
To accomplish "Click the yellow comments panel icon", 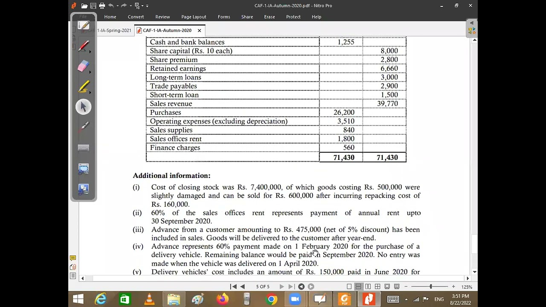I will [x=73, y=258].
